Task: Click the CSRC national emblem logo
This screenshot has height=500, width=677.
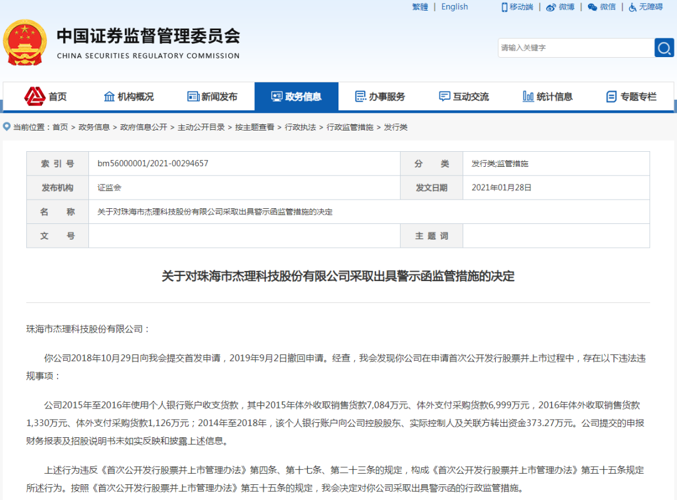Action: [25, 43]
